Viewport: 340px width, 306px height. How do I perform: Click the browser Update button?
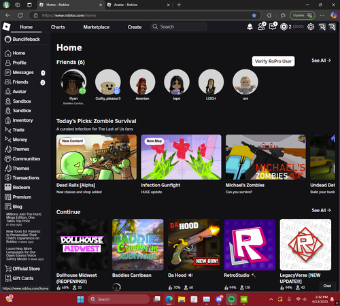coord(303,16)
